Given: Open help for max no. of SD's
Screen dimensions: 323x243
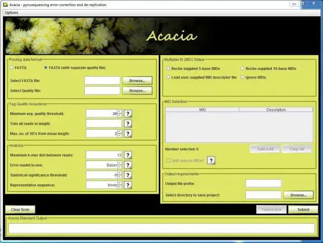Looking at the screenshot, I should tap(128, 134).
